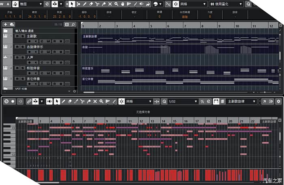Click the Add Track plus icon
This screenshot has height=185, width=284.
click(6, 25)
